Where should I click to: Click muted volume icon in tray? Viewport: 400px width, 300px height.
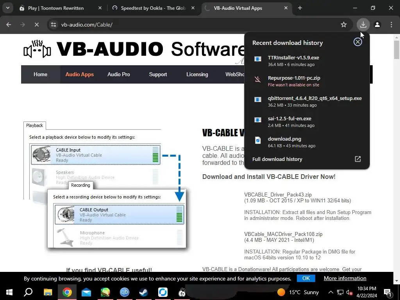349,292
